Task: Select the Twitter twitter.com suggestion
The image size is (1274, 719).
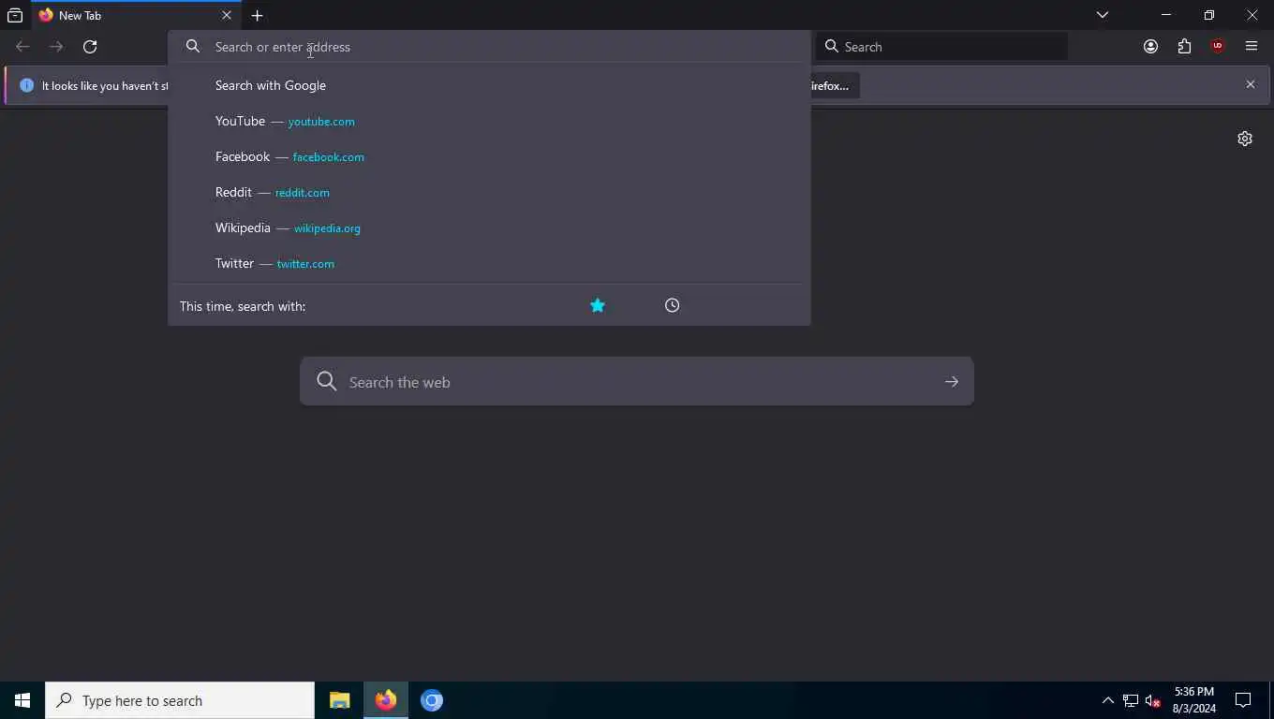Action: click(489, 263)
